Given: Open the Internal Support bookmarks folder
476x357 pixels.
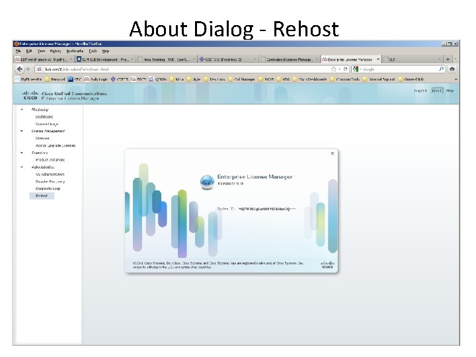Looking at the screenshot, I should tap(379, 79).
